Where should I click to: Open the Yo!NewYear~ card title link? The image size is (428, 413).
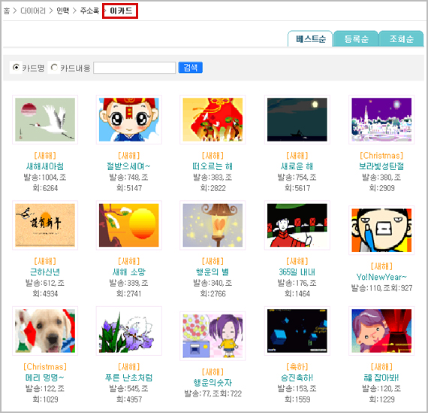pos(381,277)
